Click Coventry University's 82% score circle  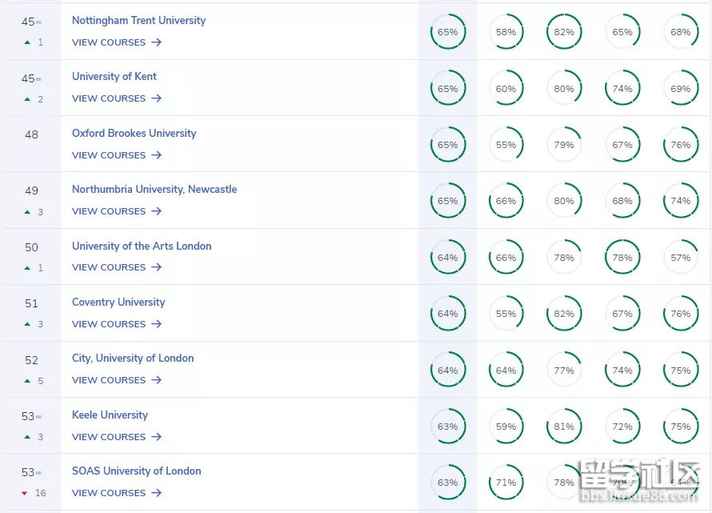[x=564, y=314]
